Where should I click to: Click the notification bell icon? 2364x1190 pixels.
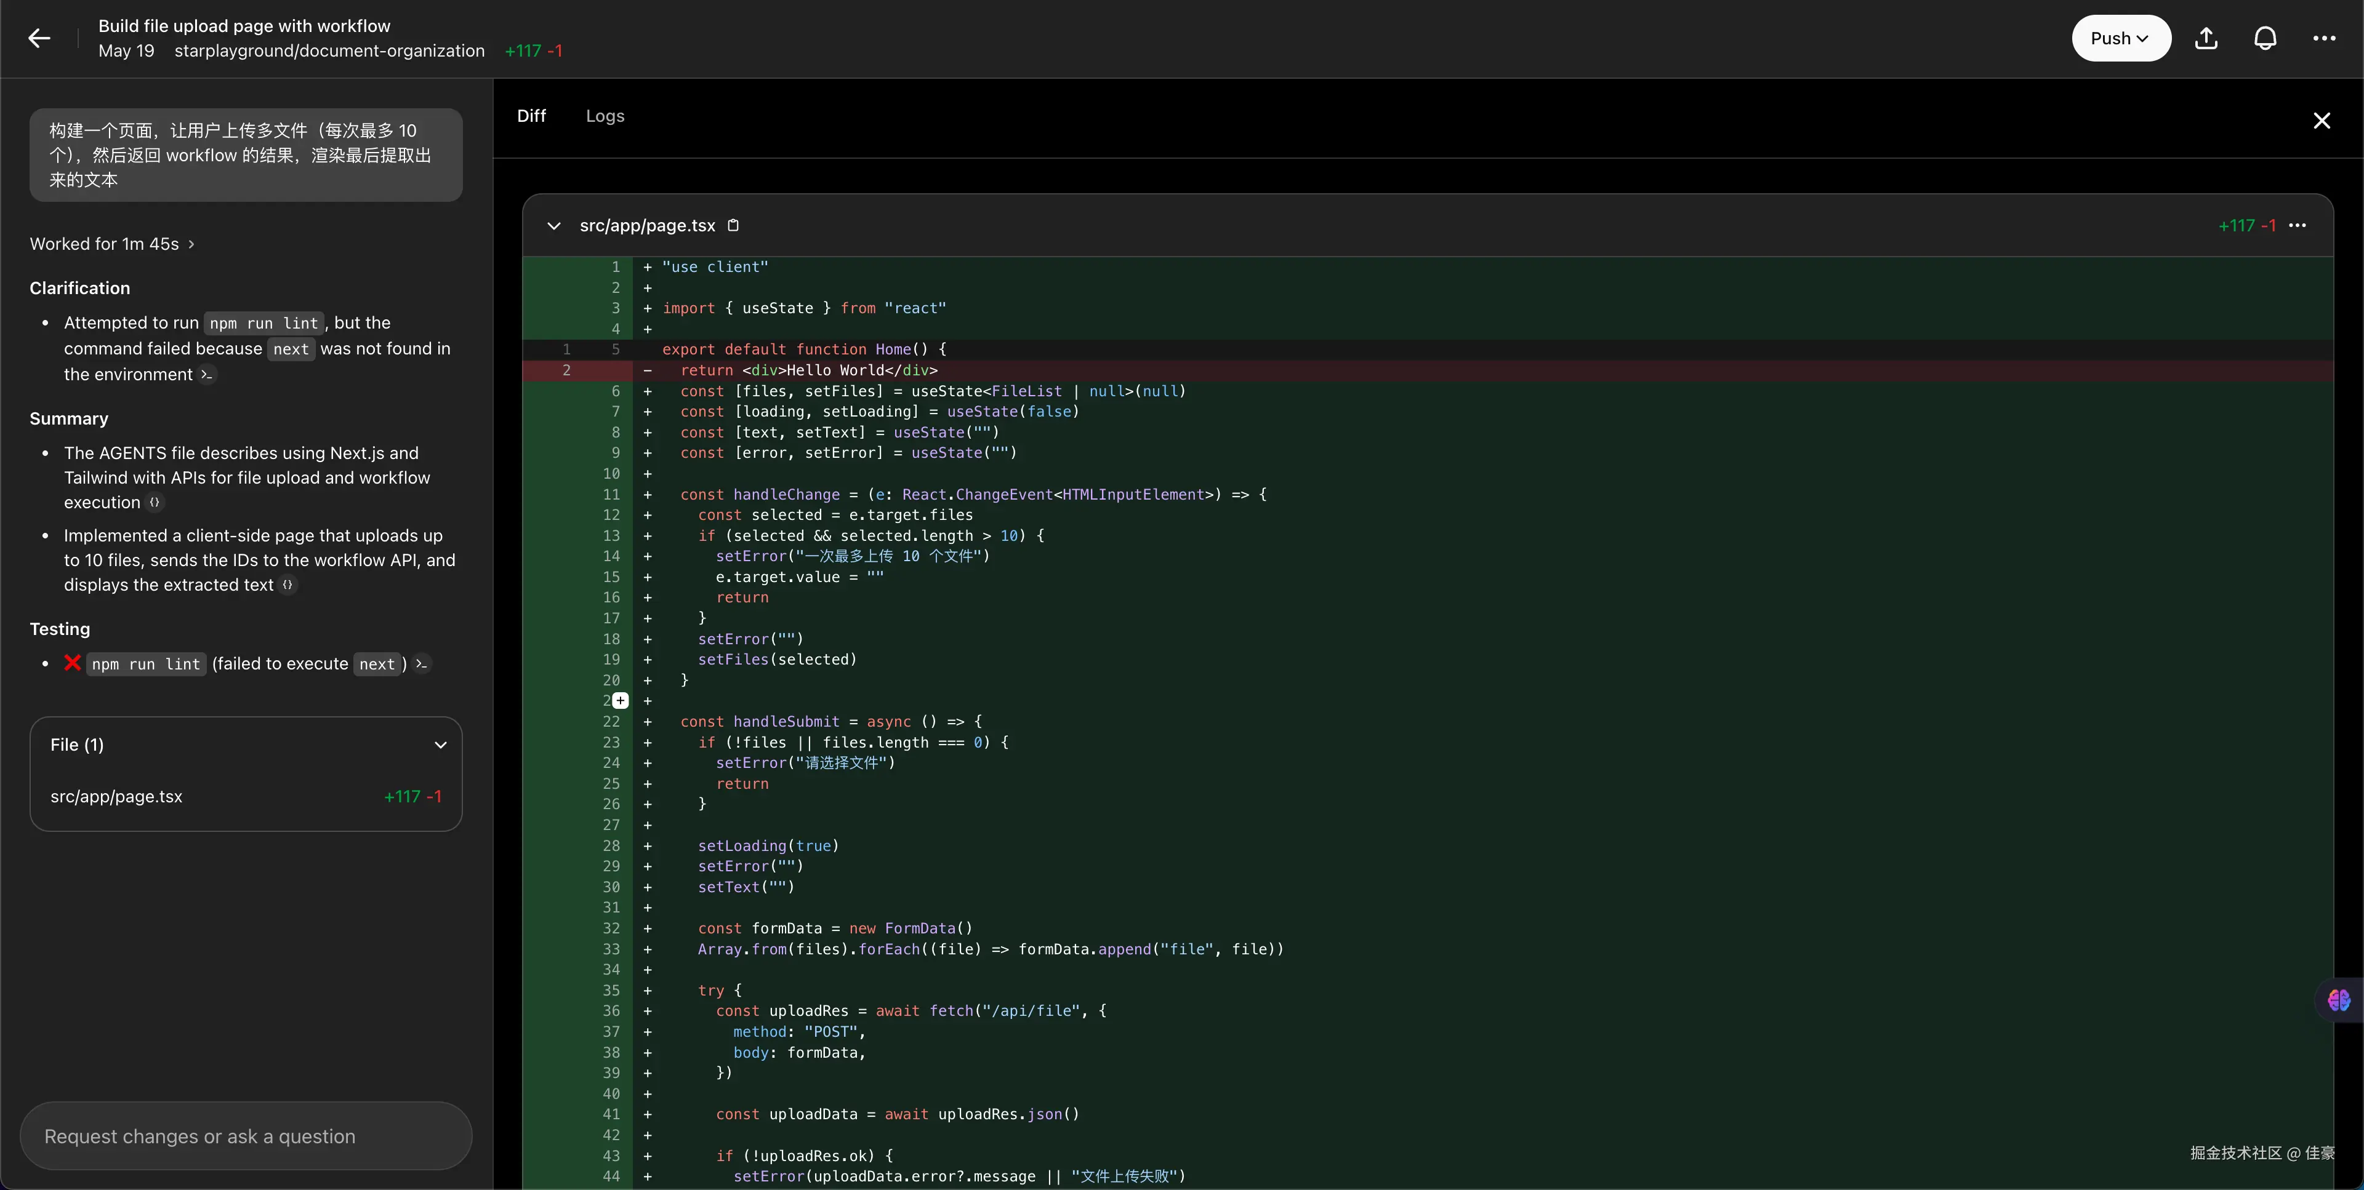[x=2265, y=38]
